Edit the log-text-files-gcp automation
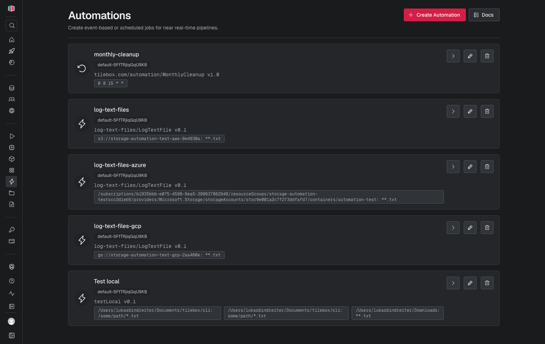Screen dimensions: 545x344 coord(470,228)
